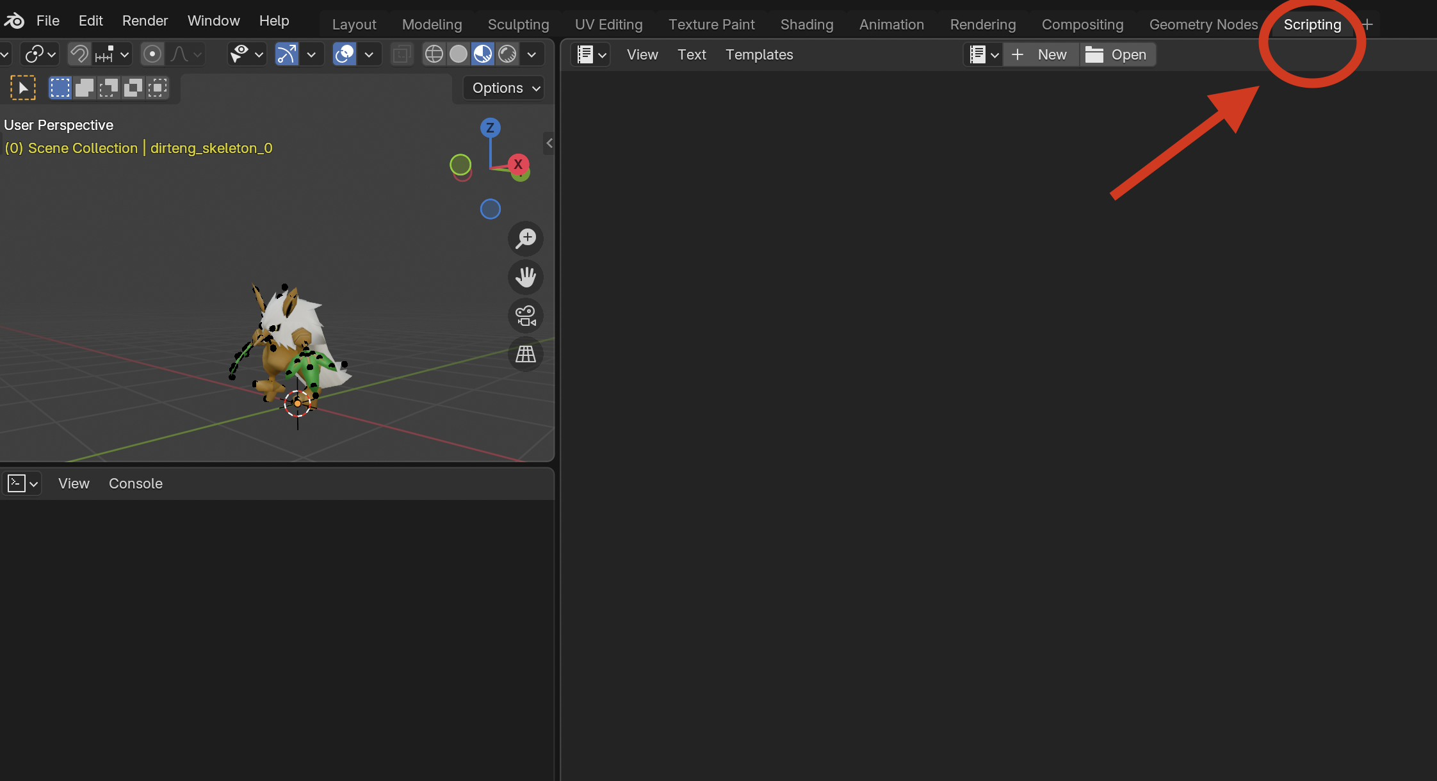The image size is (1437, 781).
Task: Open the File menu
Action: (48, 21)
